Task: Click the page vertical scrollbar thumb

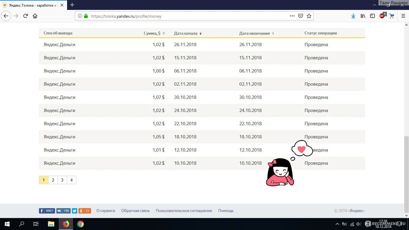Action: pos(407,175)
